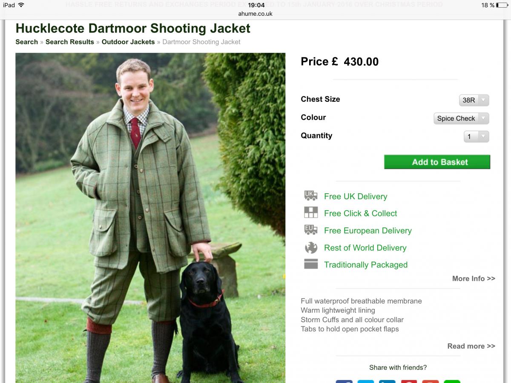Click the Free UK Delivery truck icon
This screenshot has width=511, height=383.
pos(311,196)
